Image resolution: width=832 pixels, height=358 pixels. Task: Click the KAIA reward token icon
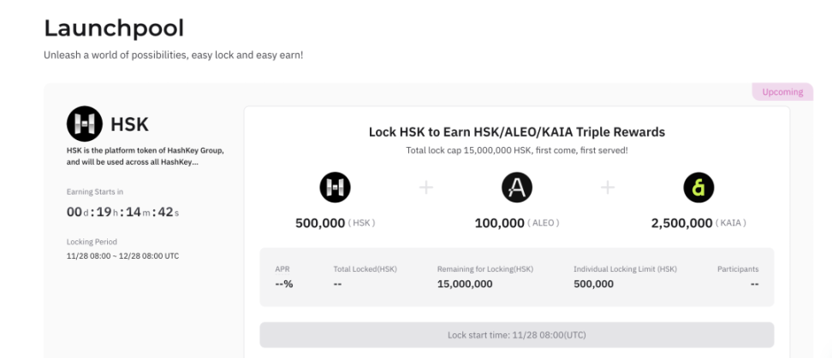pyautogui.click(x=698, y=187)
